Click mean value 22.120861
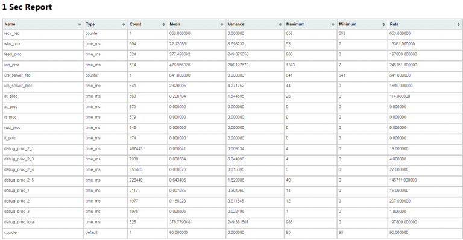 coord(178,44)
